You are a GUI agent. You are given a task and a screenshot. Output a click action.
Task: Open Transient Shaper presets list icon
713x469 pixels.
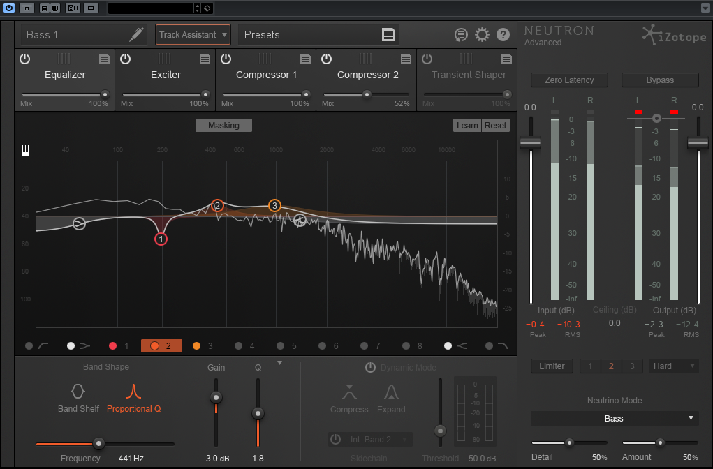pos(506,59)
